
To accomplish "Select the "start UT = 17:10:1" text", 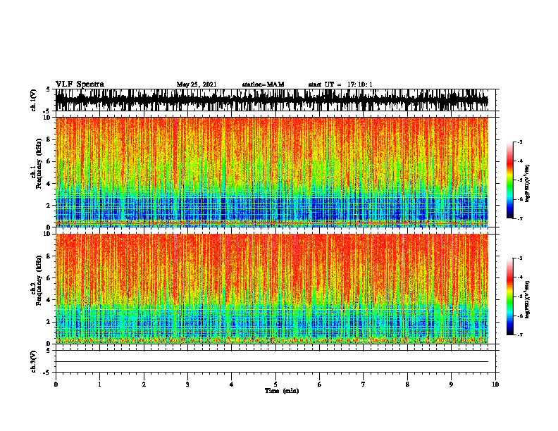I will pos(340,85).
